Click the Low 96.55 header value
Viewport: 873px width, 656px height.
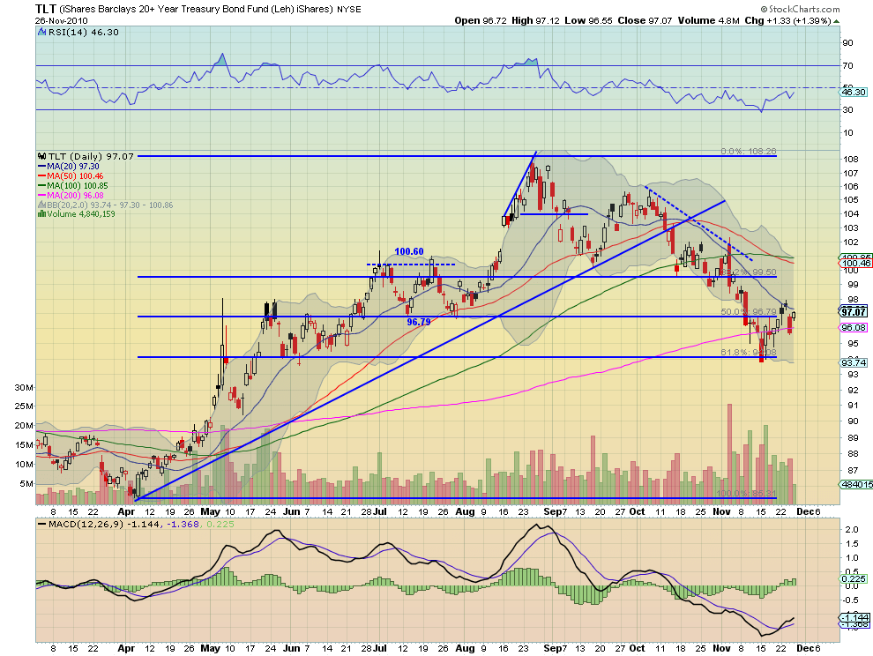point(588,20)
